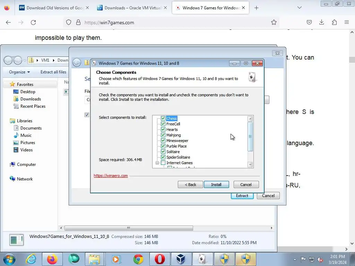Open the Windows Start menu

tap(9, 259)
